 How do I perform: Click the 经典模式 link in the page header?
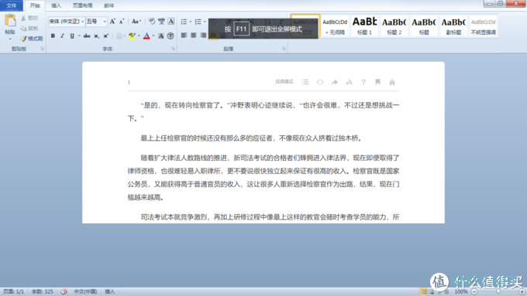(284, 82)
